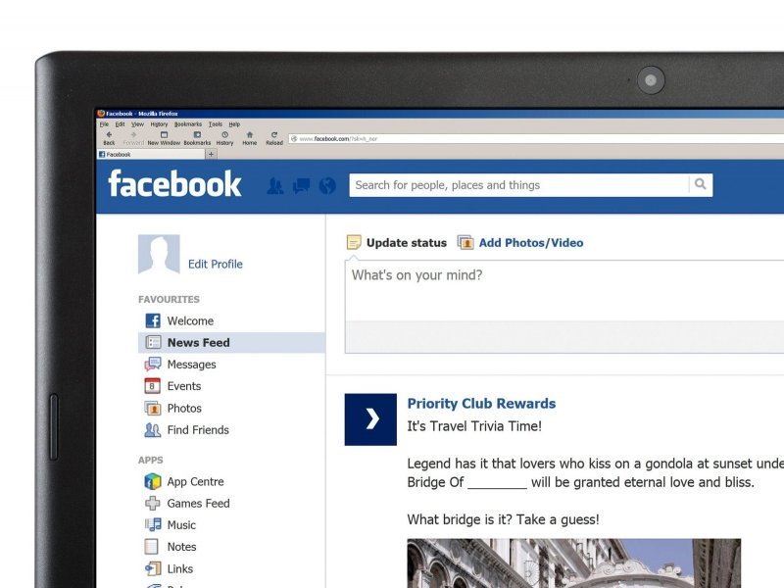Click the App Centre cube icon
The image size is (784, 588).
[x=153, y=481]
